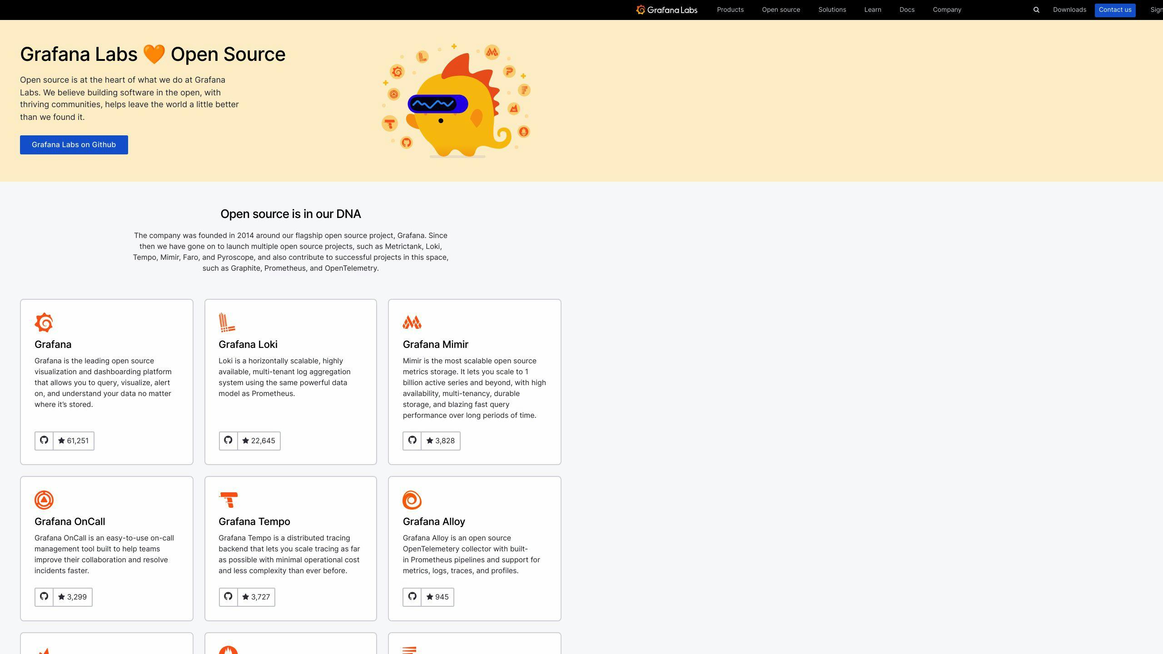Expand the Solutions navigation dropdown
Image resolution: width=1163 pixels, height=654 pixels.
click(832, 10)
